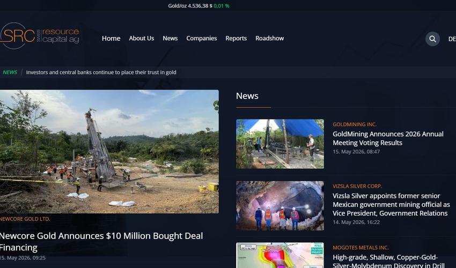The image size is (456, 268).
Task: Open the Roadshow menu item
Action: tap(270, 39)
